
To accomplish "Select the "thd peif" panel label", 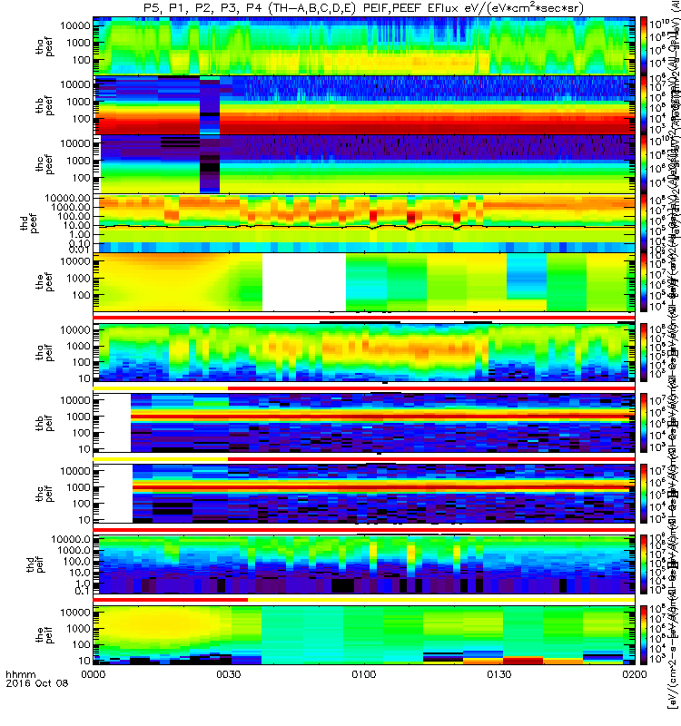I will (36, 564).
